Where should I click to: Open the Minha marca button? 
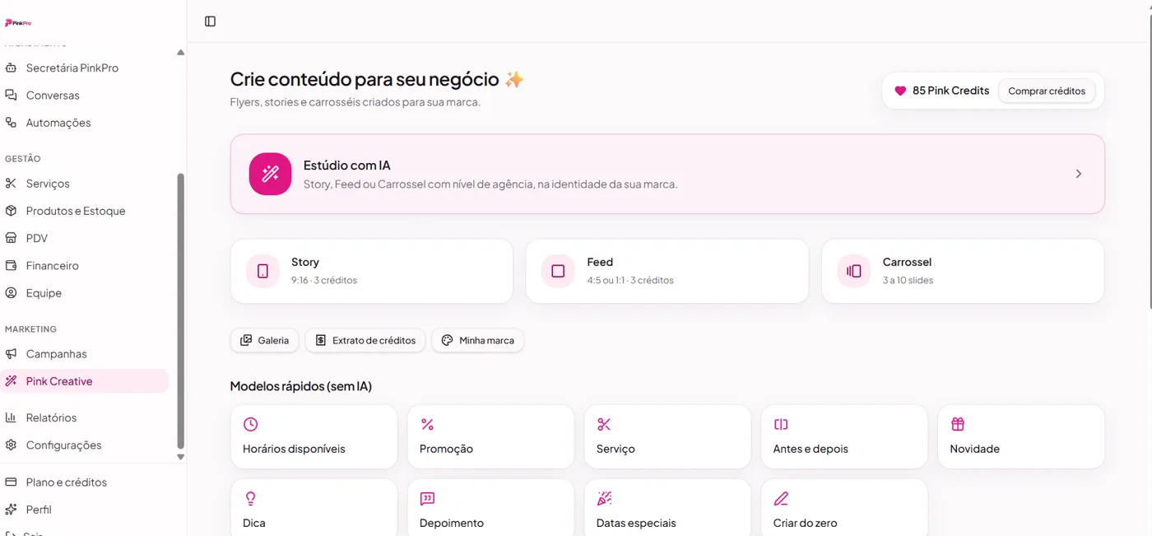(478, 340)
